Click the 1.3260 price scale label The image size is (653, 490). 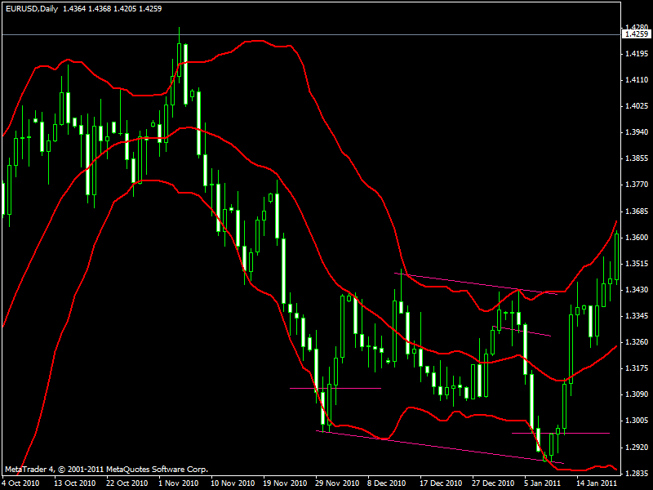click(637, 341)
